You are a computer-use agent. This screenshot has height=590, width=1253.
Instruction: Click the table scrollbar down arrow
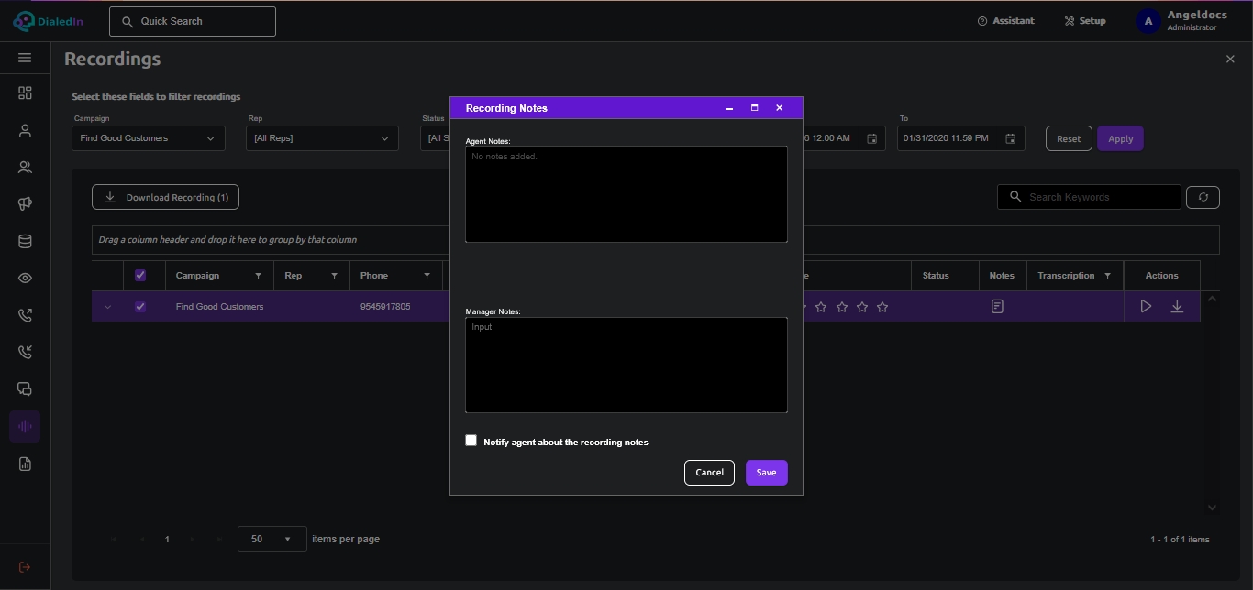click(x=1212, y=508)
